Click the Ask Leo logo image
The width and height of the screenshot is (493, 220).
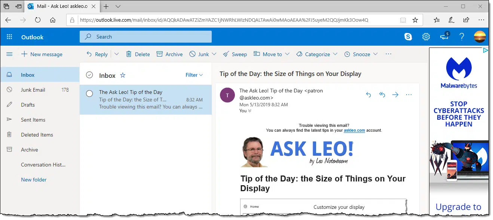(297, 152)
